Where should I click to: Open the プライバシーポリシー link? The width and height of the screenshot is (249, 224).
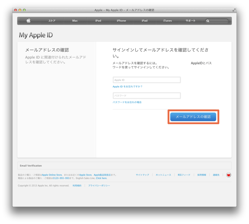click(99, 186)
